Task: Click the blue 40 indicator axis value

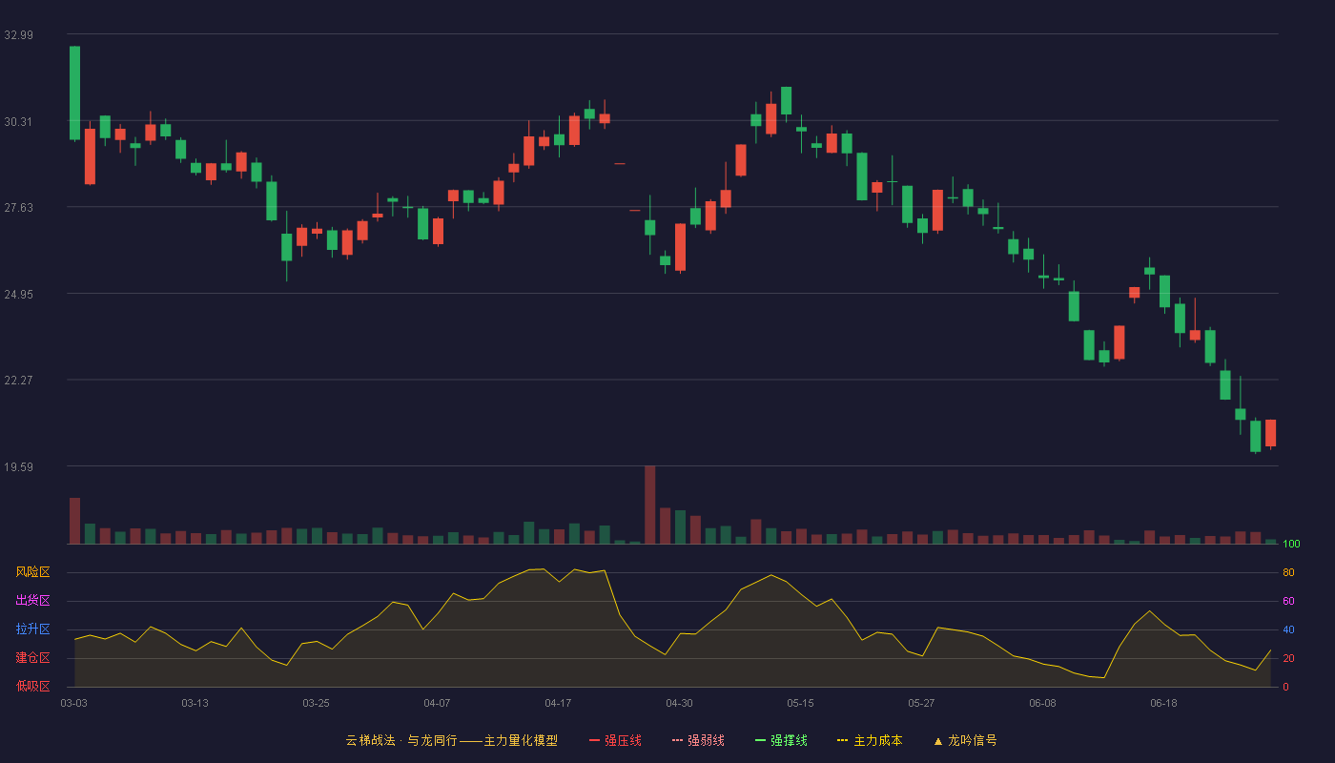Action: point(1288,629)
